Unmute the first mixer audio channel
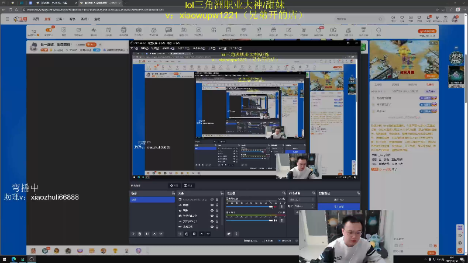The width and height of the screenshot is (468, 263). tap(275, 207)
